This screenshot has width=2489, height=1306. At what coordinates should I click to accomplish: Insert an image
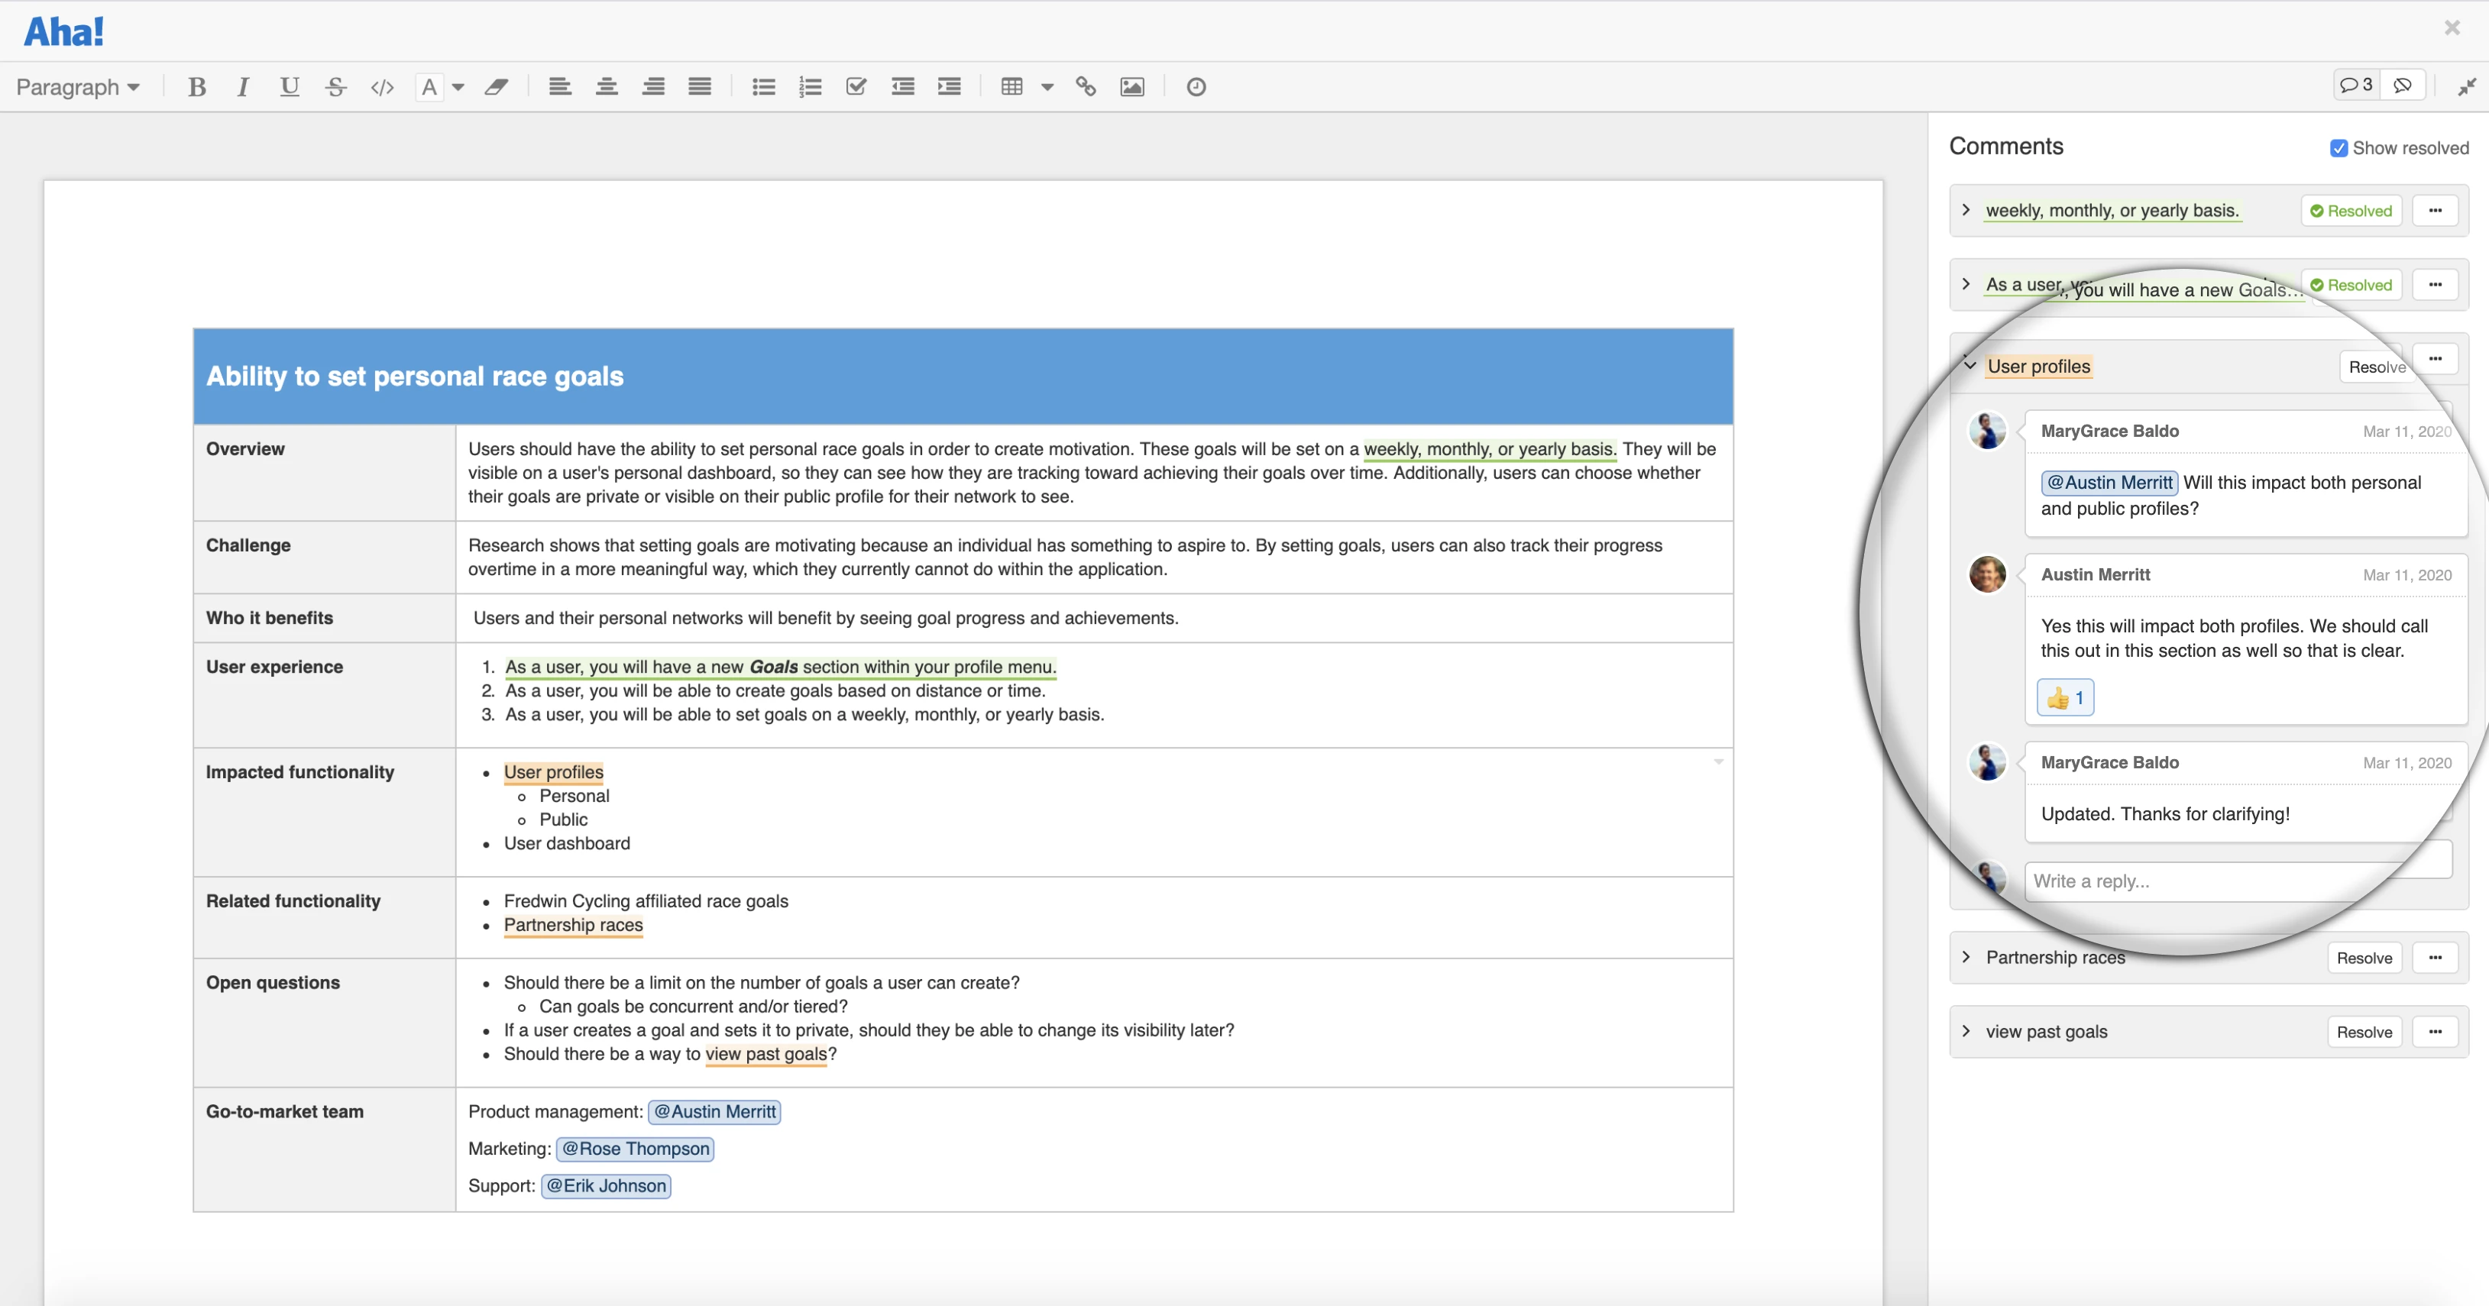click(x=1131, y=87)
